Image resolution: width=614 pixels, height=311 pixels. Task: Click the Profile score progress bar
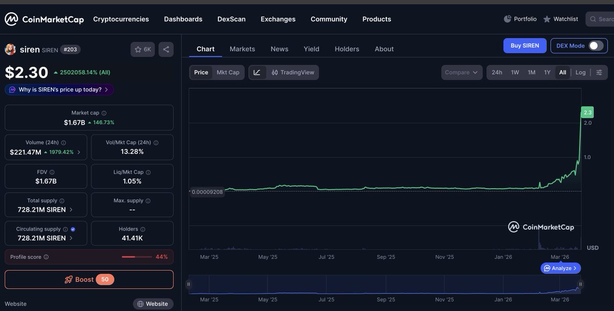[x=137, y=257]
